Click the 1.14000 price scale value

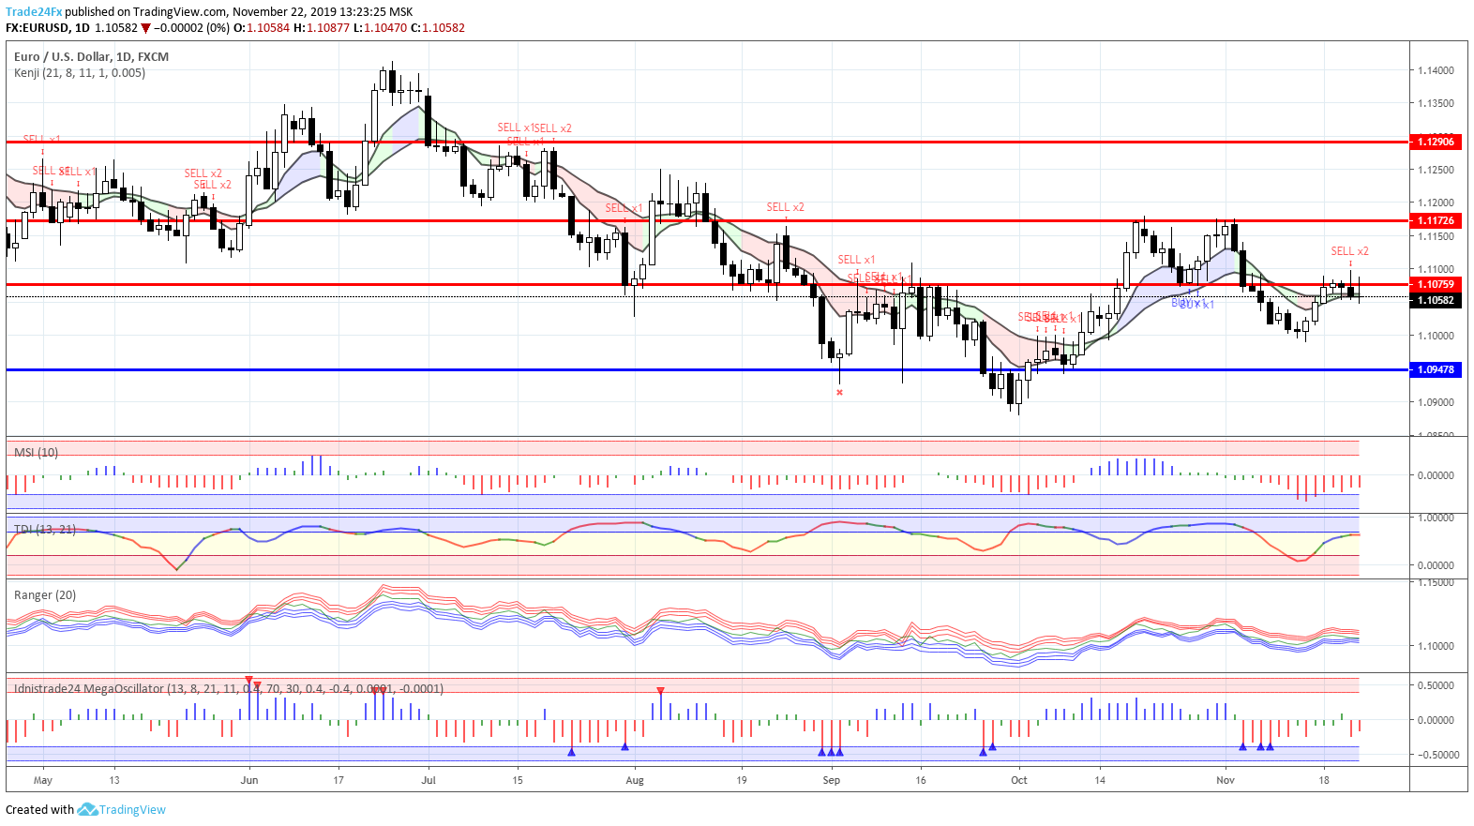[1436, 71]
